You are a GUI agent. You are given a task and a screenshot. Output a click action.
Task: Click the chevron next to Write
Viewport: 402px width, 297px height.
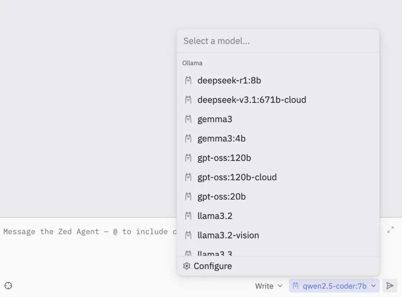tap(280, 286)
